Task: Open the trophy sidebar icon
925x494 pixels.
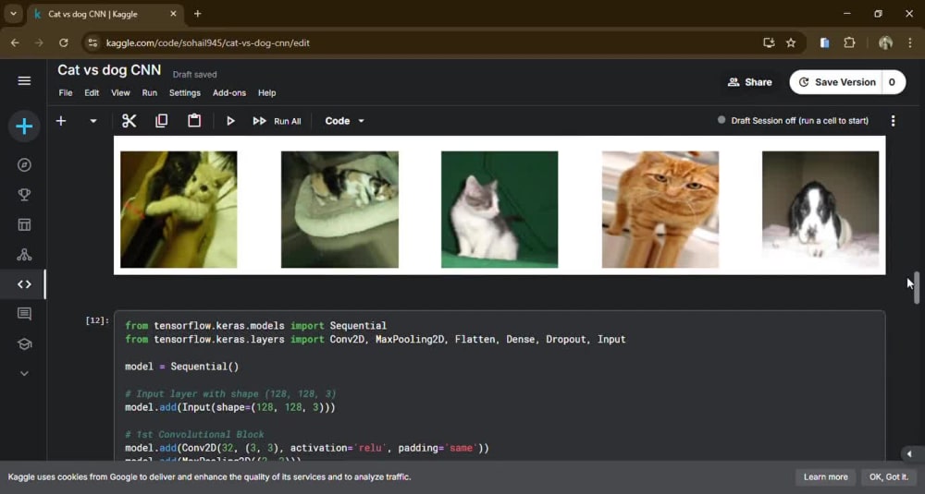Action: pyautogui.click(x=24, y=195)
